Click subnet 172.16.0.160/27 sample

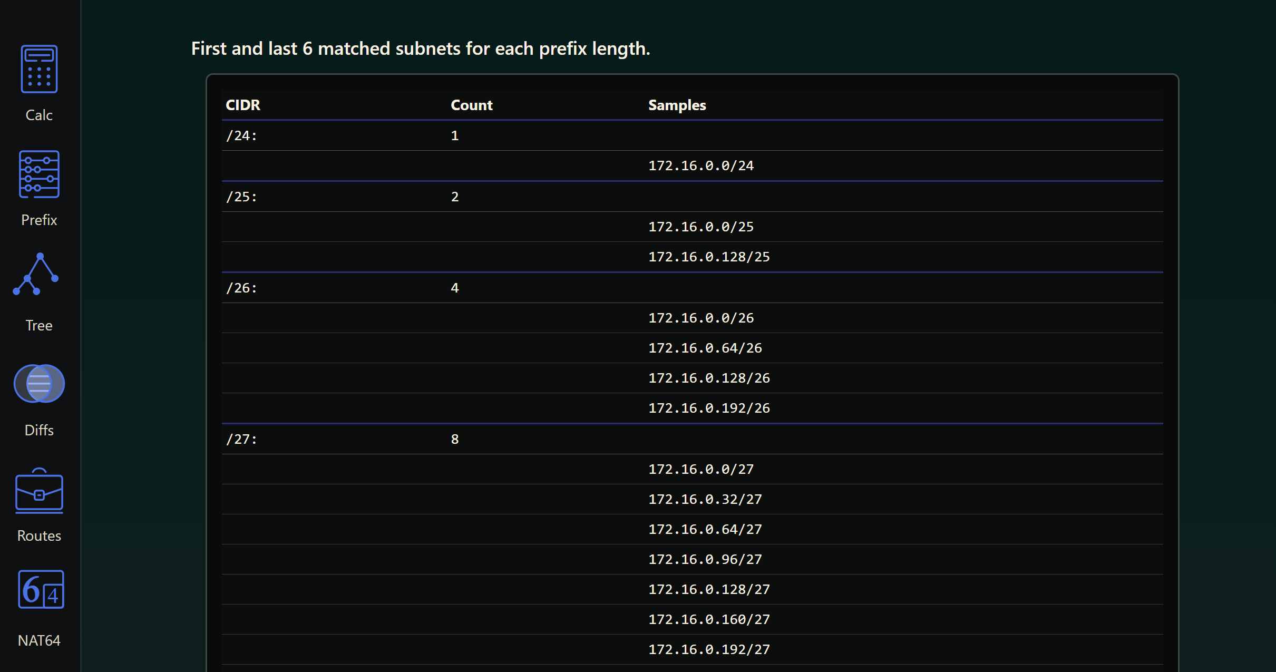coord(708,619)
